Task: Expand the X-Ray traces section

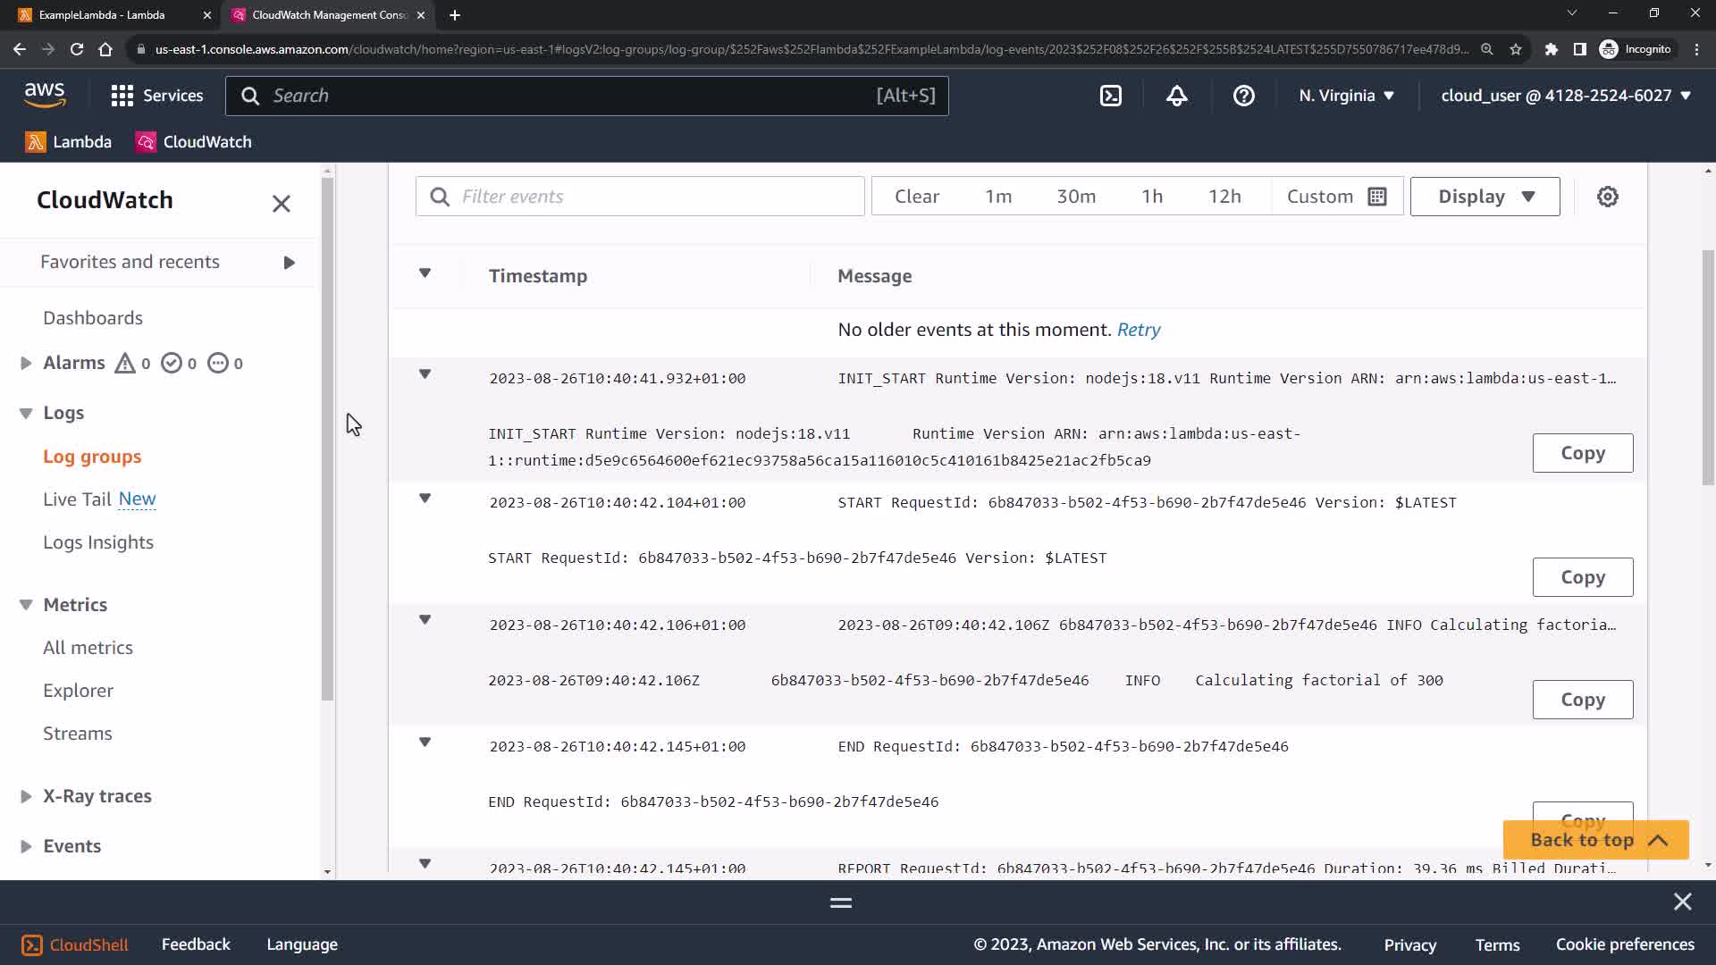Action: (26, 796)
